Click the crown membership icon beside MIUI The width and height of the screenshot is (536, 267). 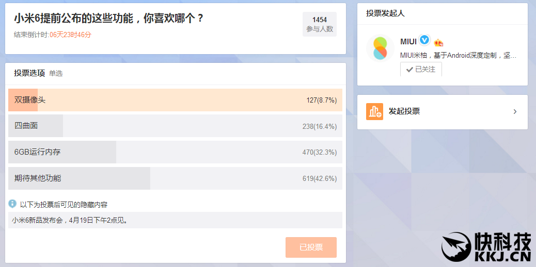coord(438,43)
